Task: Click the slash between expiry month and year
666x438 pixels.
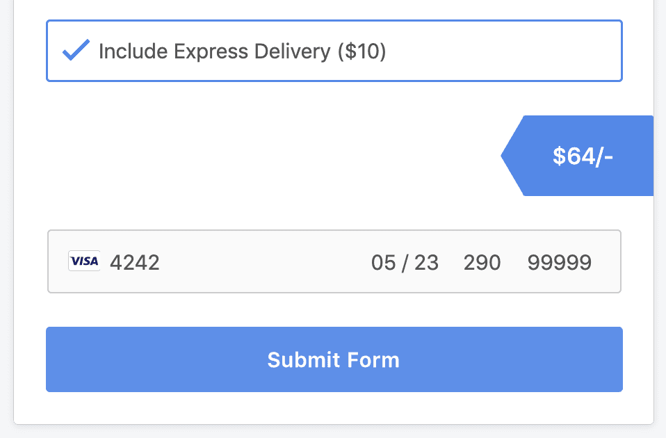Action: pos(405,263)
